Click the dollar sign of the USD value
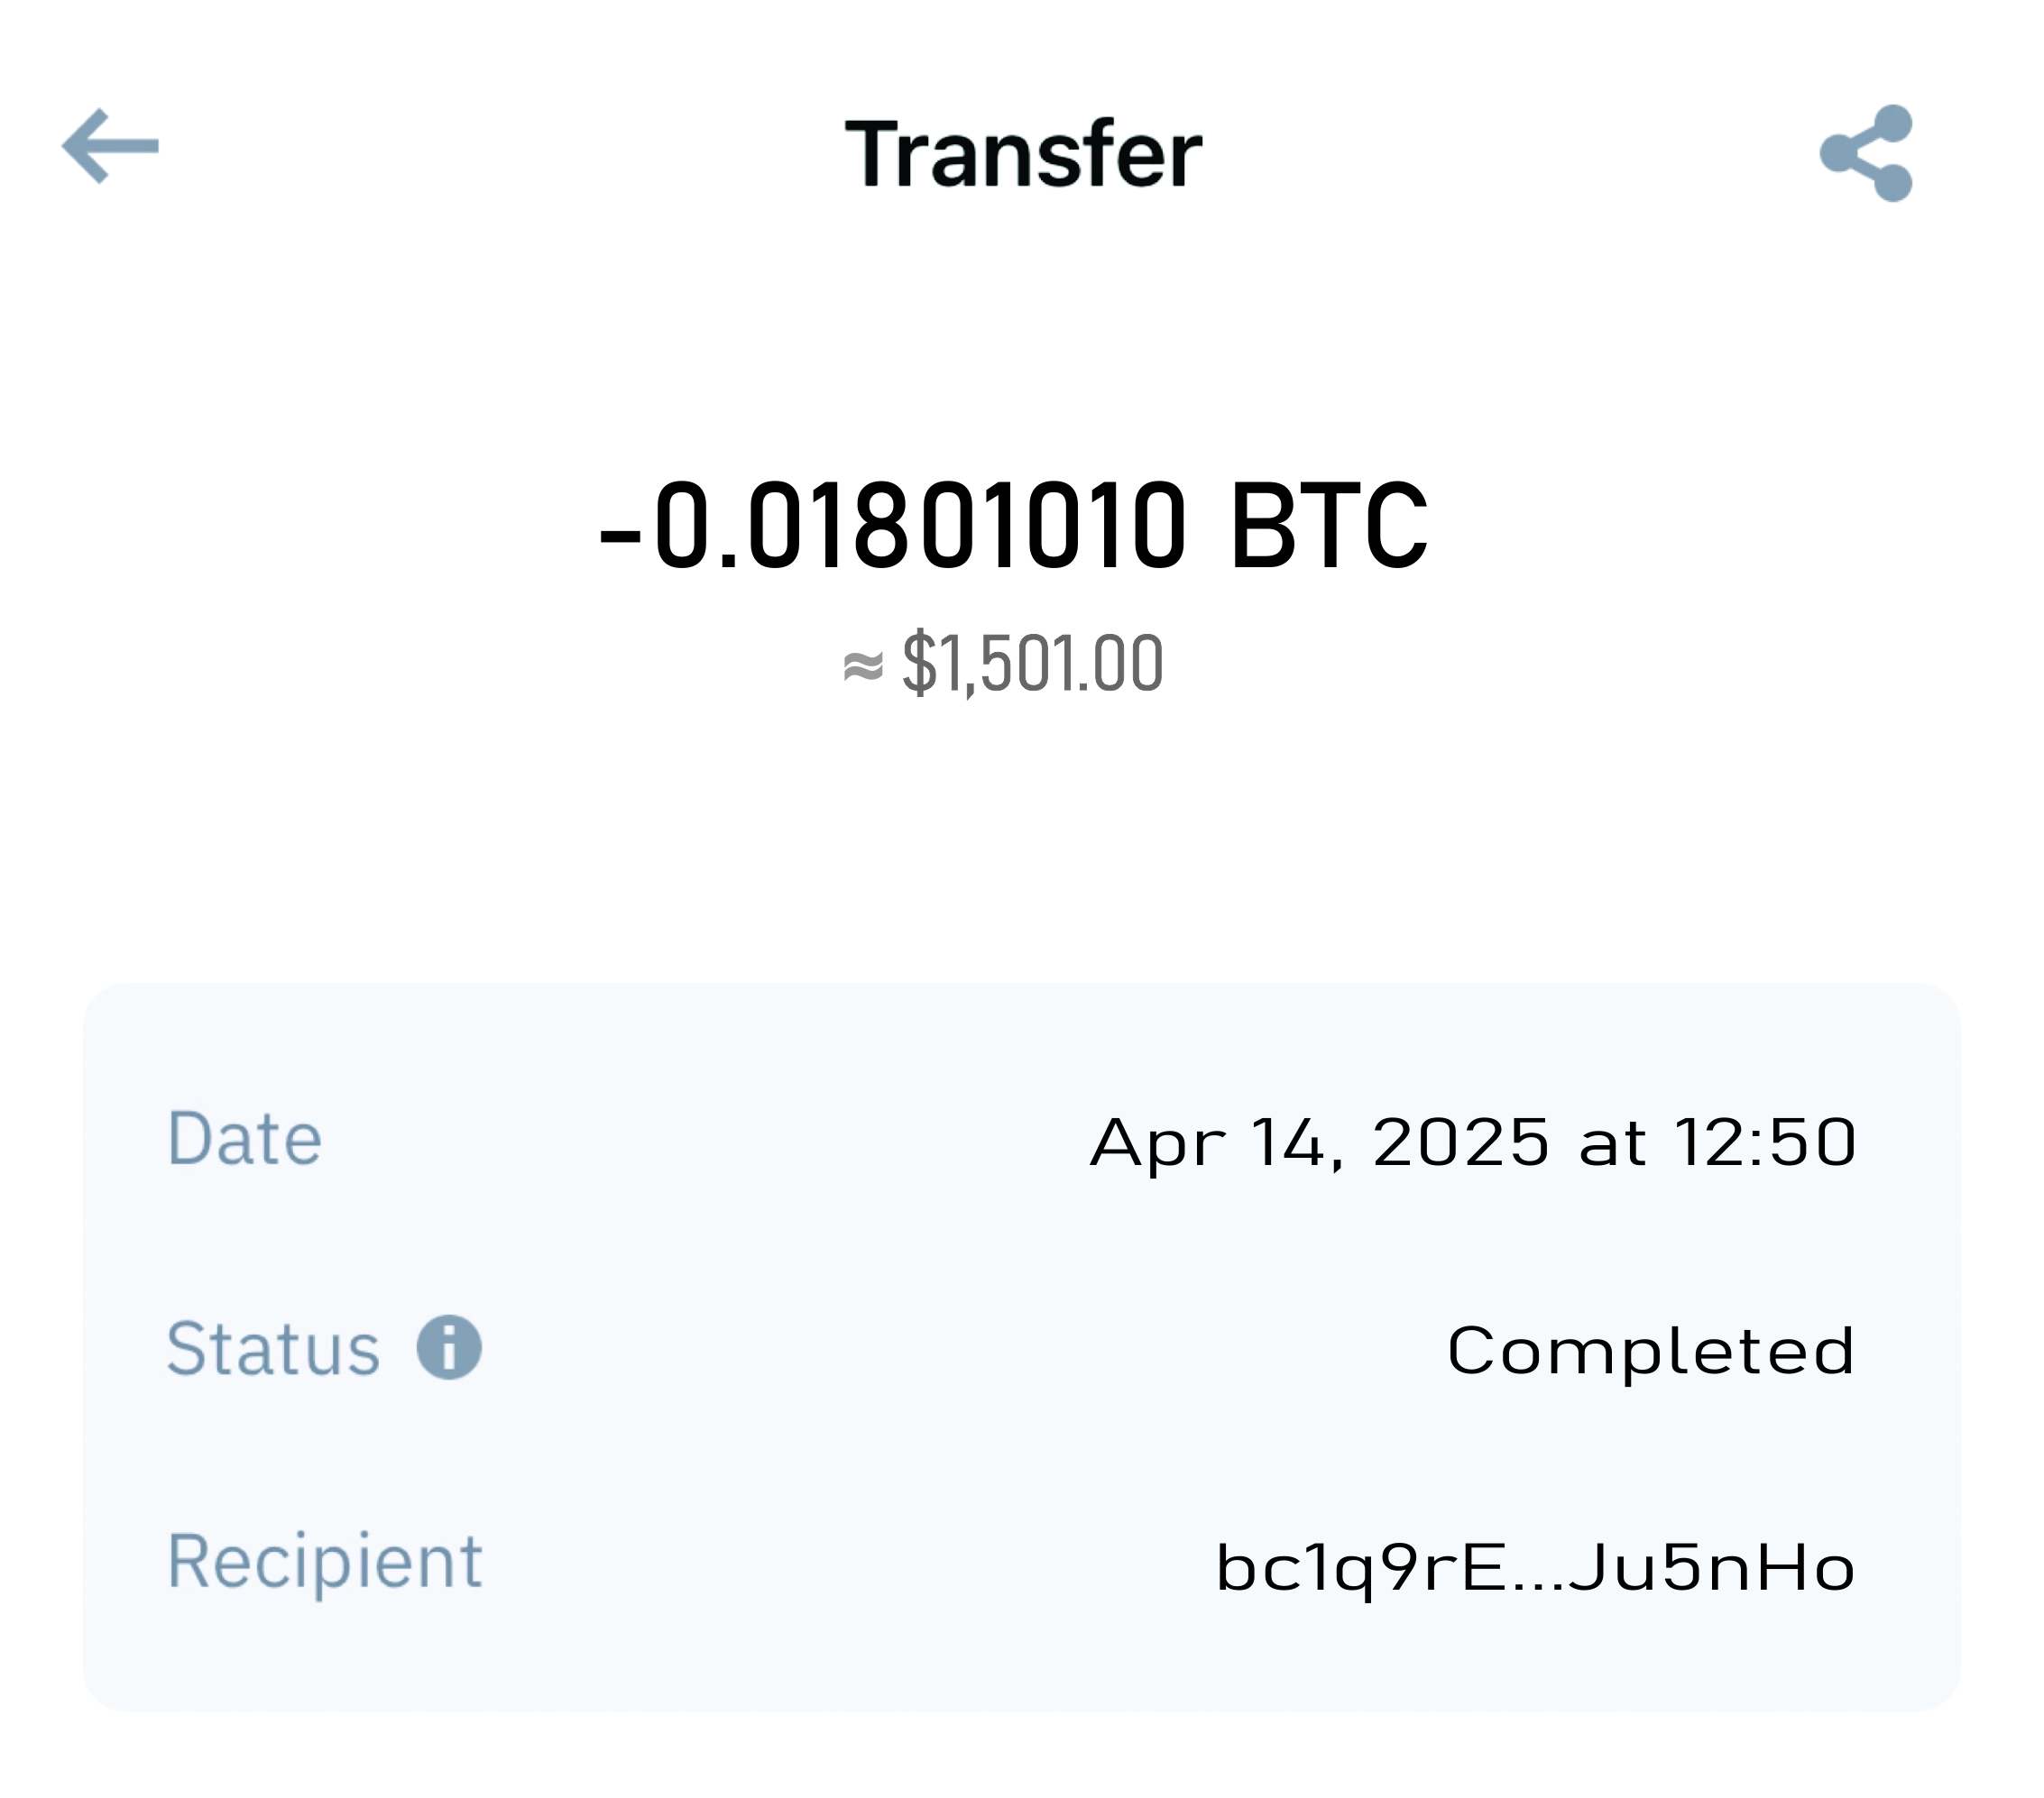 pyautogui.click(x=919, y=663)
